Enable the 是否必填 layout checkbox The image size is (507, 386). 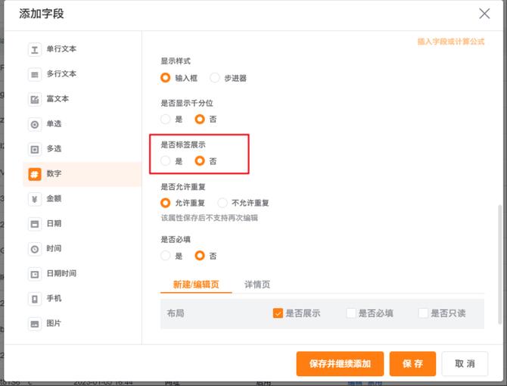coord(350,313)
